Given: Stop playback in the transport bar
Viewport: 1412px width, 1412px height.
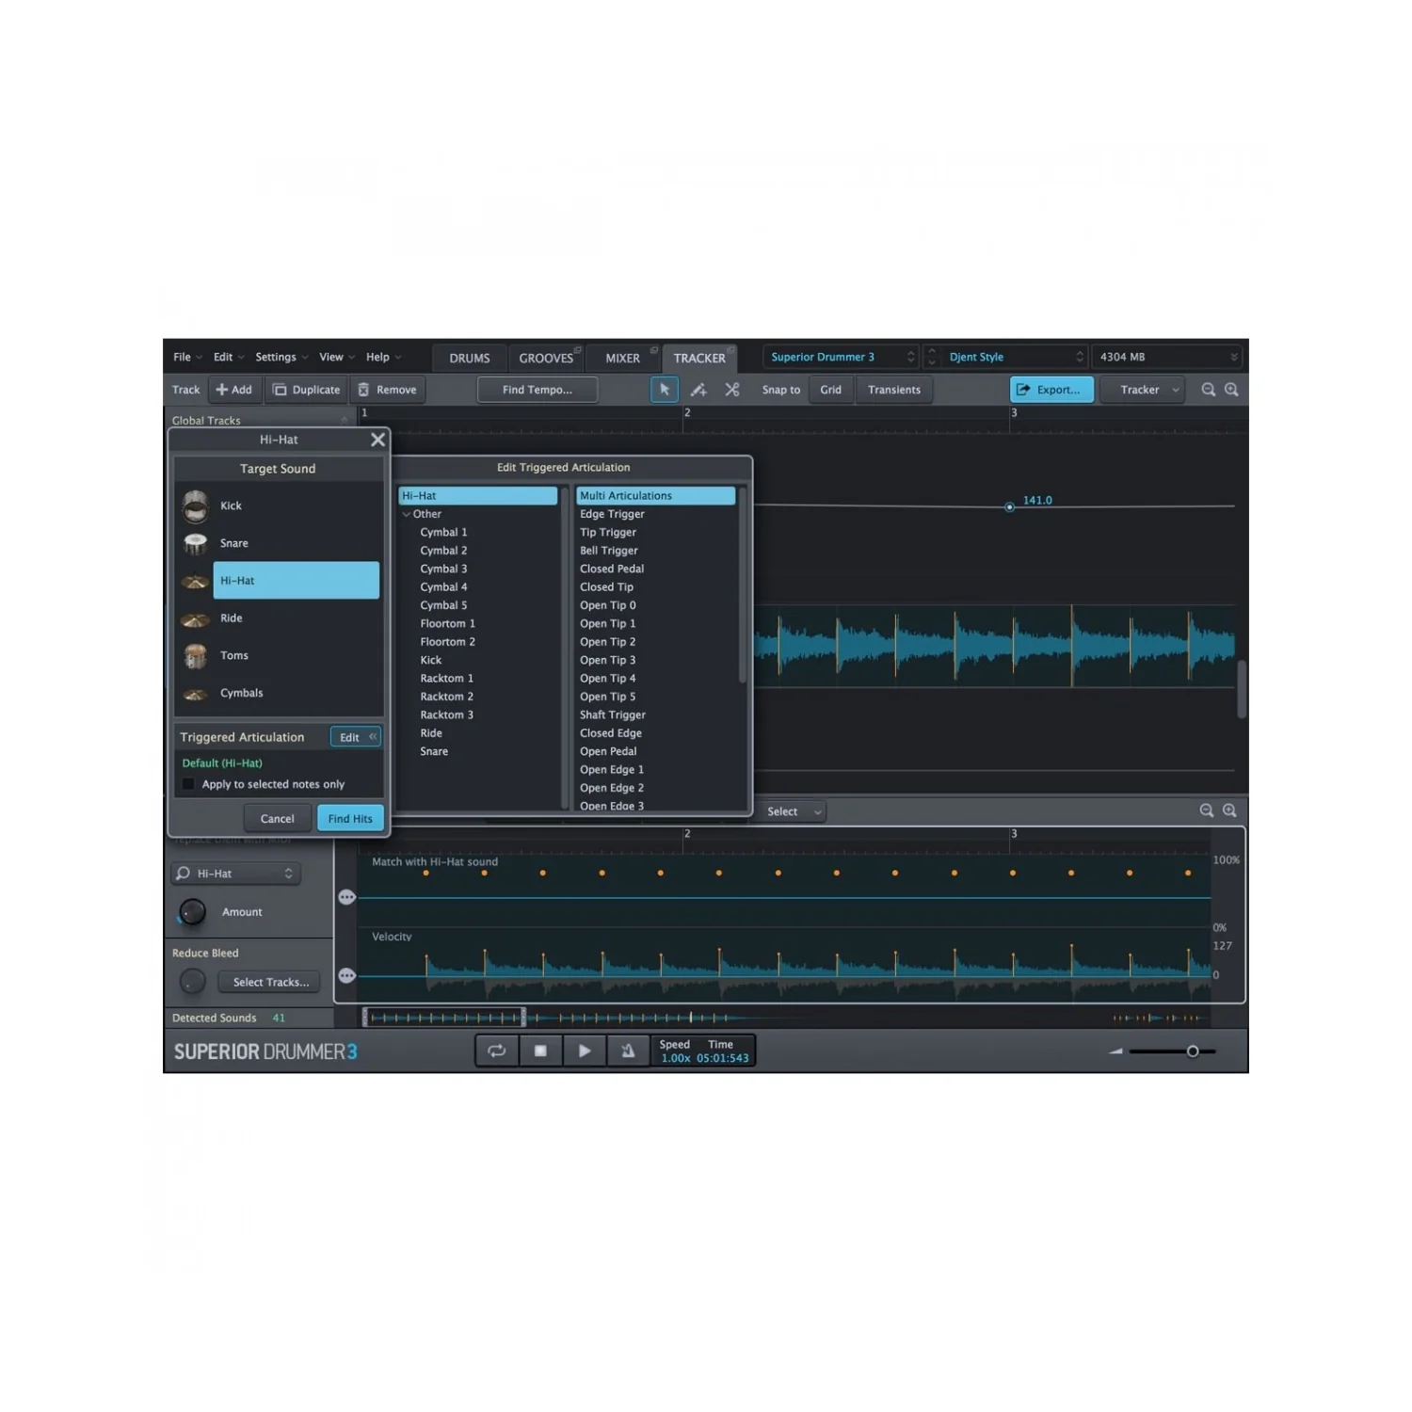Looking at the screenshot, I should click(540, 1051).
